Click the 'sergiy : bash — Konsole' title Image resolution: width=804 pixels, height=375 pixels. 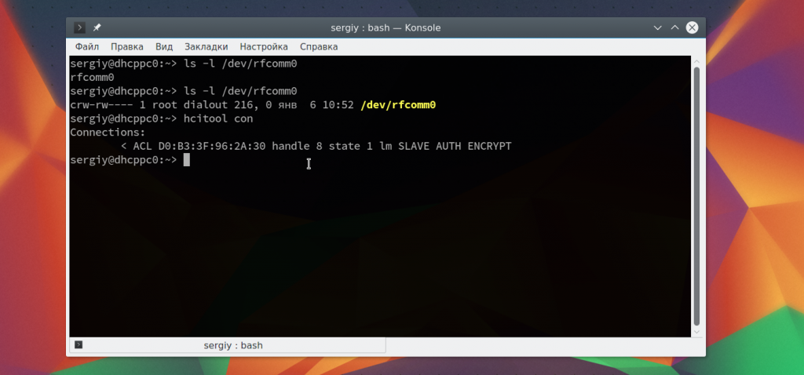tap(386, 27)
